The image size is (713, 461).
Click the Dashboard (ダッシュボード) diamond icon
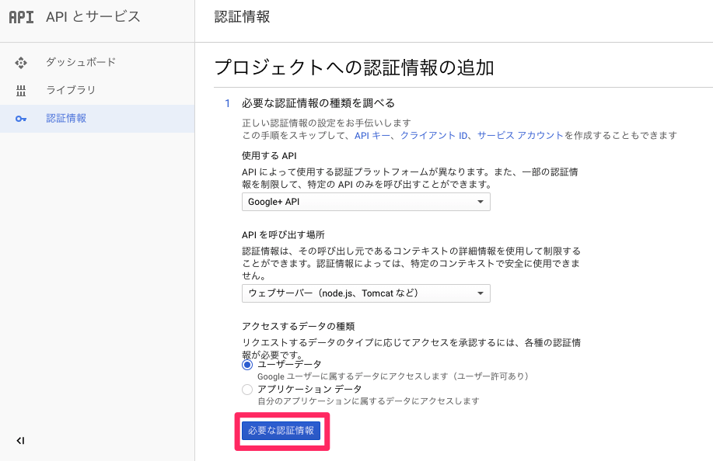(21, 62)
